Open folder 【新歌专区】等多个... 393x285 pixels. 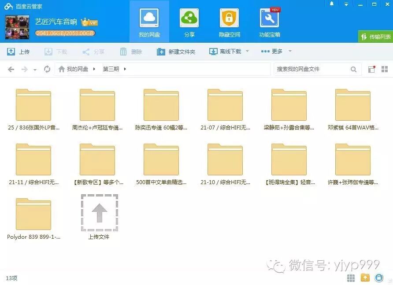(97, 164)
